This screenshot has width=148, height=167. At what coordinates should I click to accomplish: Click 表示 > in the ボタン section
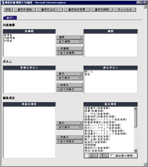pyautogui.click(x=69, y=74)
